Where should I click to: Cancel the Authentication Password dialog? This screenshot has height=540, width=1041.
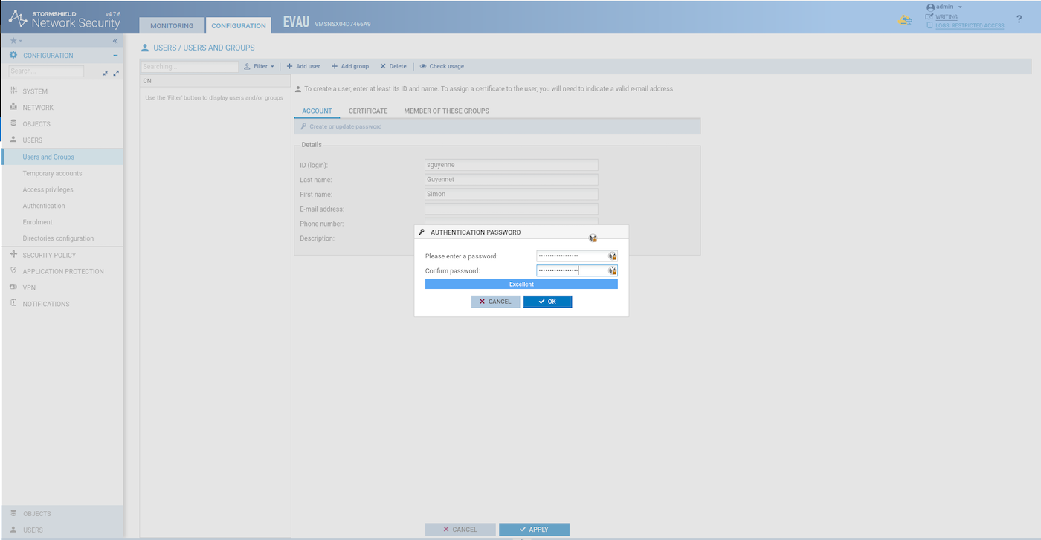(x=495, y=302)
